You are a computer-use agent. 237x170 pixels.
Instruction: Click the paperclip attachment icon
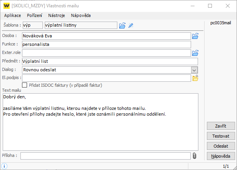pos(195,156)
